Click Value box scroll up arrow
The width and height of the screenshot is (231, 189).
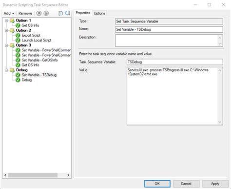pyautogui.click(x=220, y=70)
